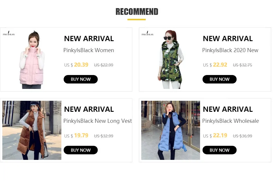Click Buy Now for PinkyIsBlack Women vest

(x=80, y=79)
